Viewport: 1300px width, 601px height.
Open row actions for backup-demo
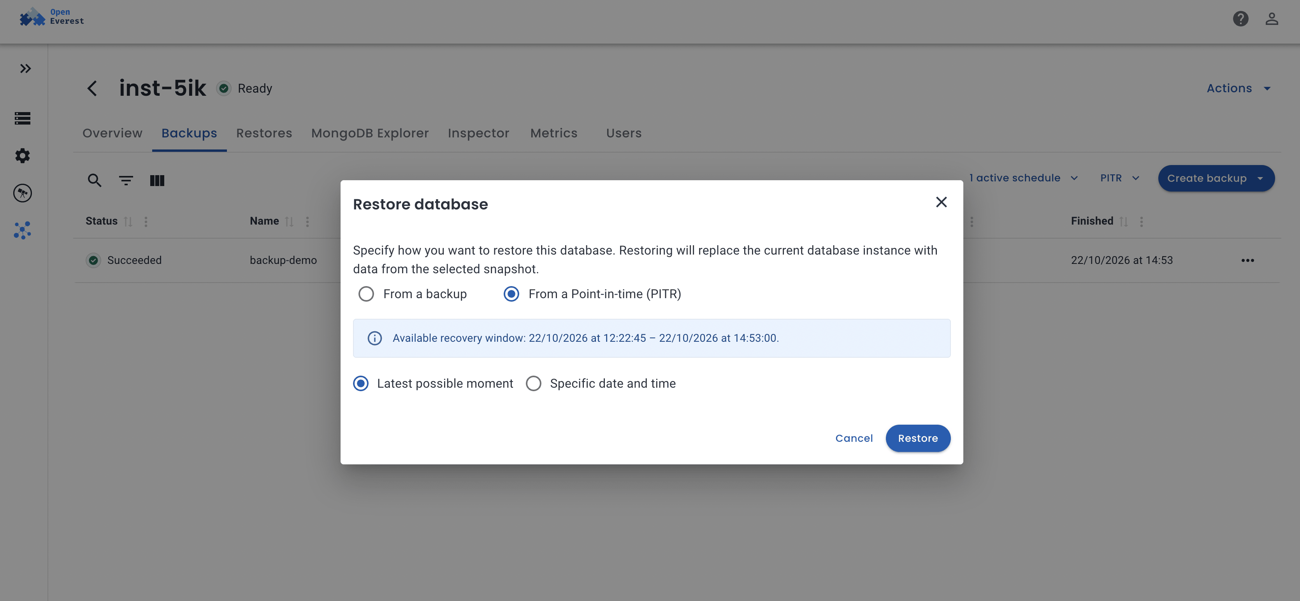coord(1247,260)
